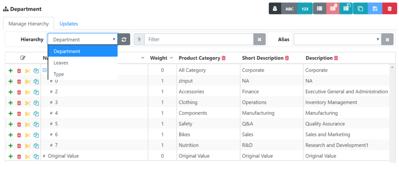The image size is (399, 170).
Task: Click the ABC text mode button
Action: [289, 9]
